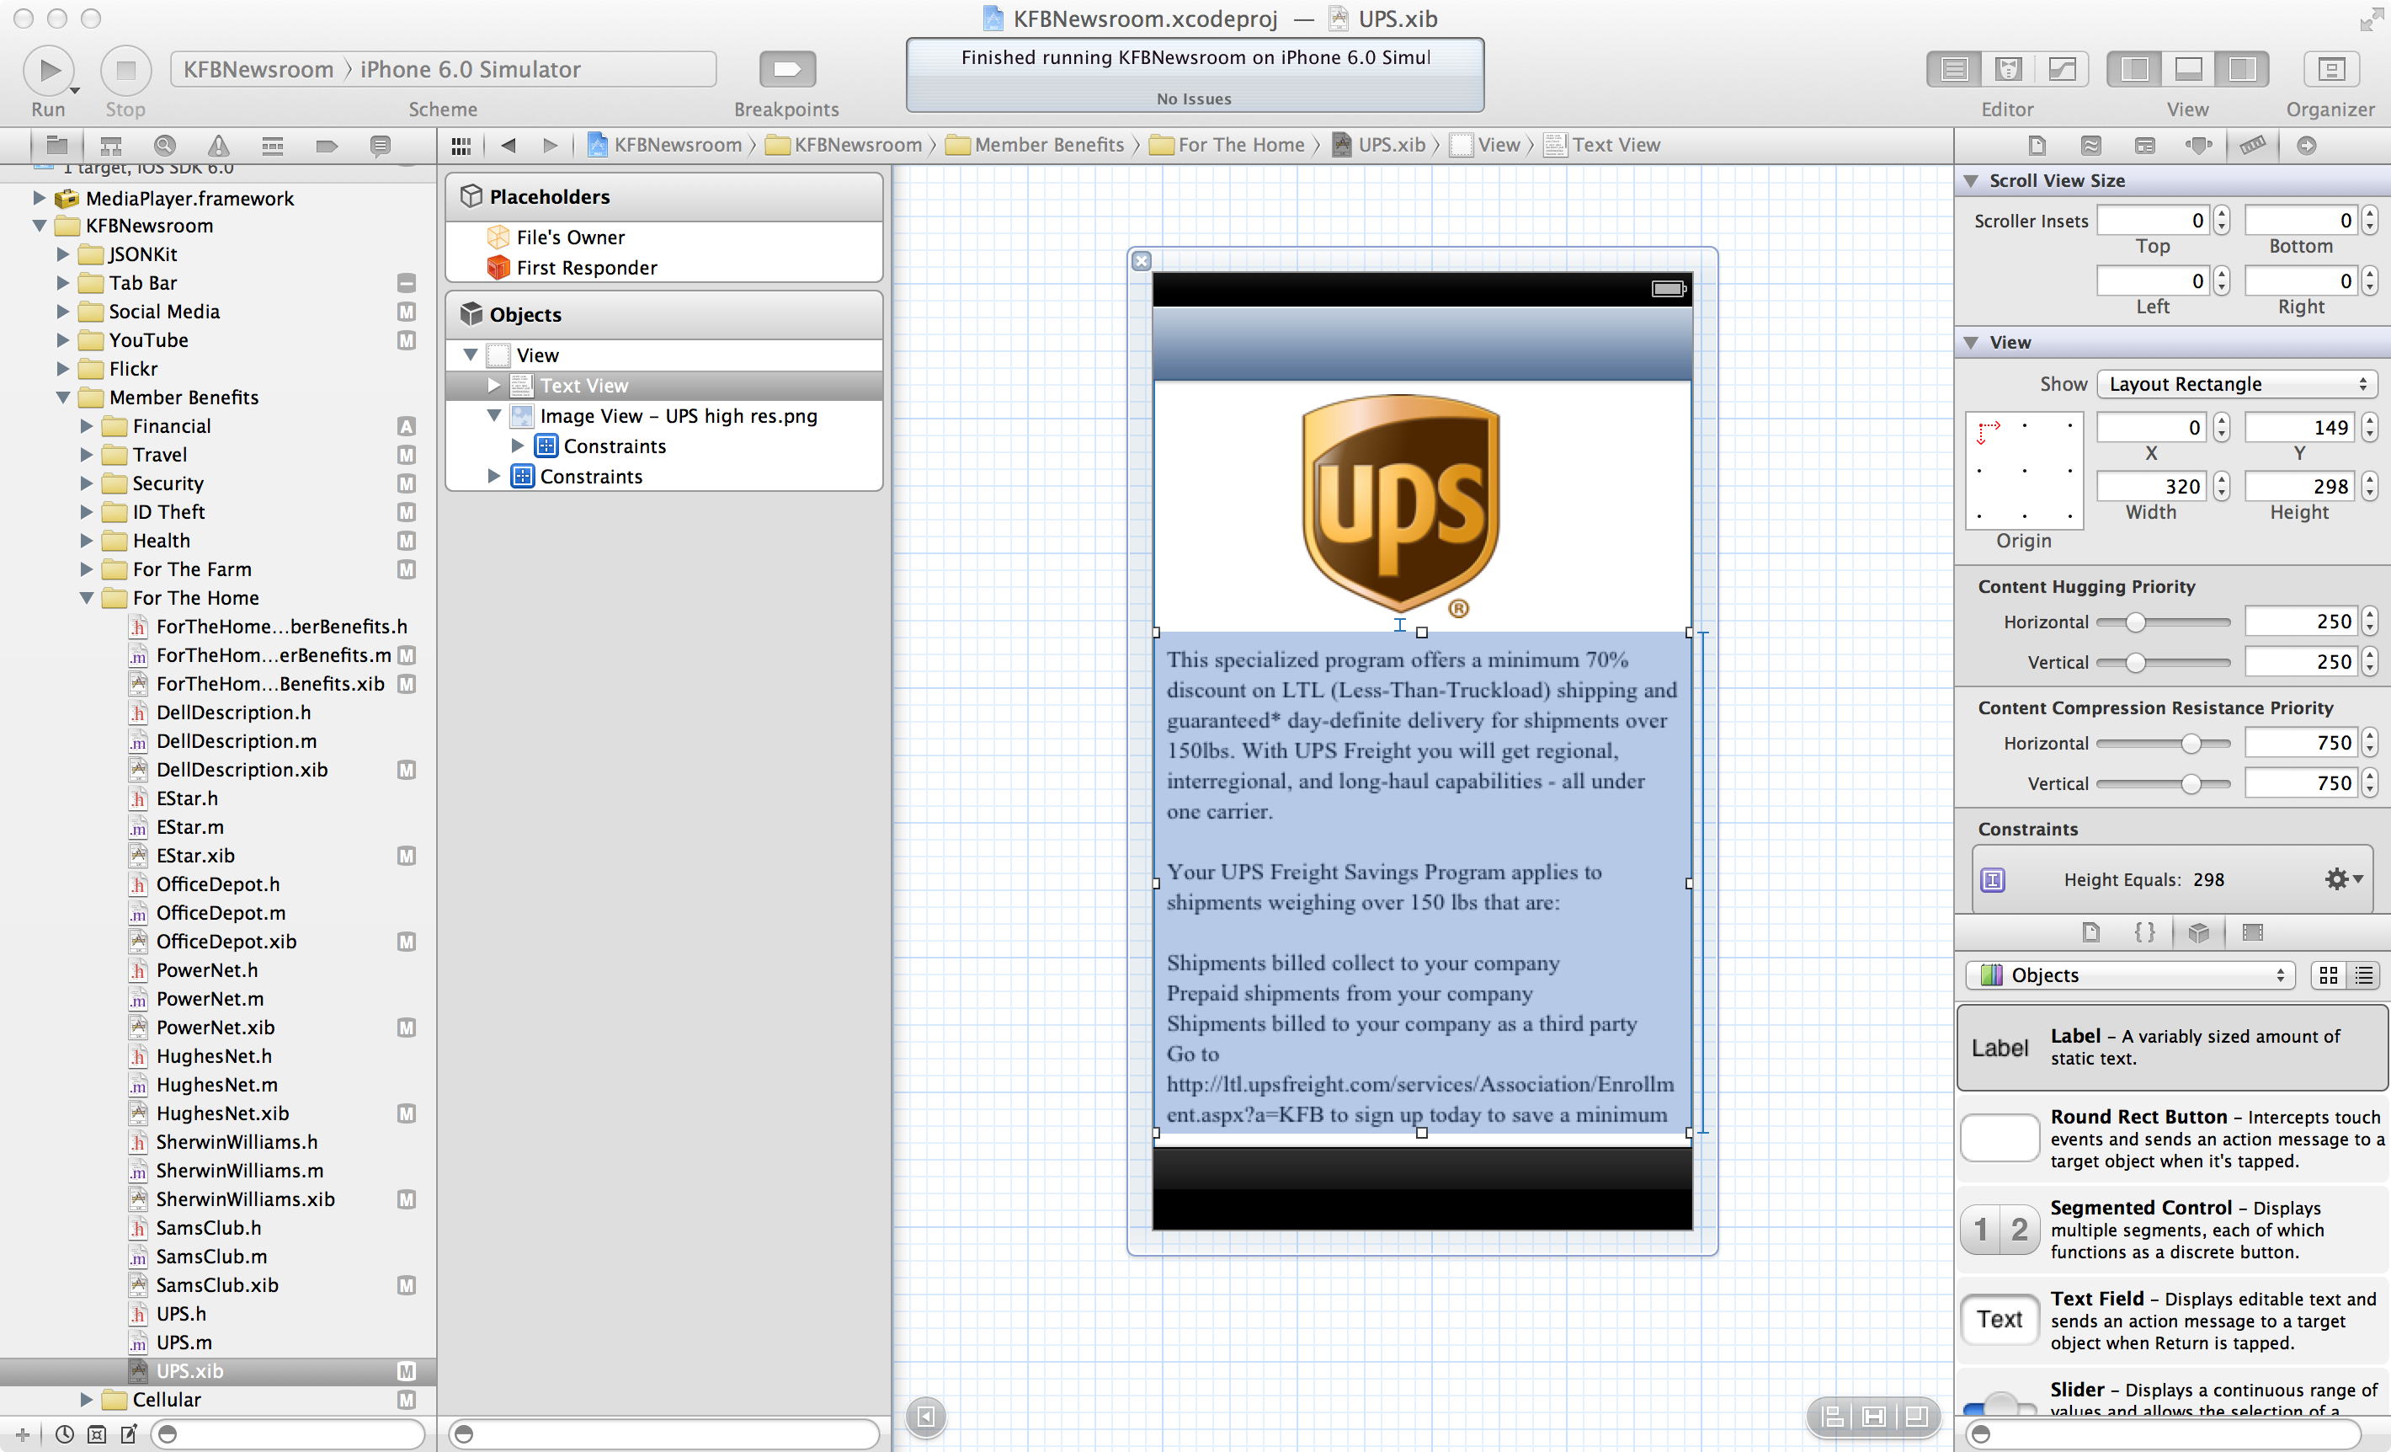This screenshot has width=2391, height=1452.
Task: Open the iPhone 6.0 Simulator scheme destination
Action: (x=471, y=70)
